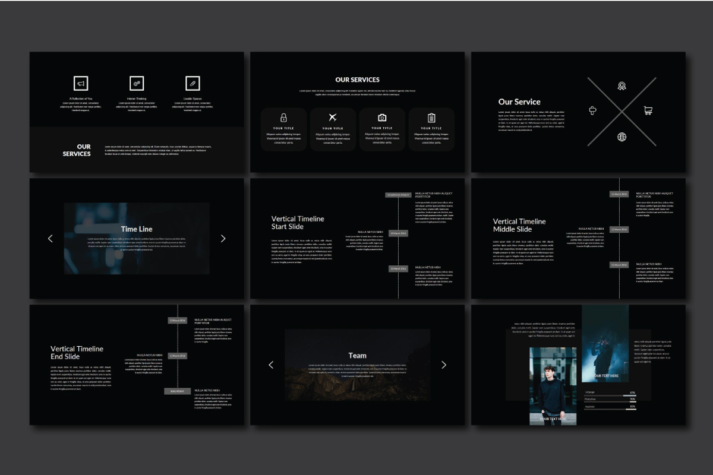Click the blue smoky silhouette photo

click(605, 343)
